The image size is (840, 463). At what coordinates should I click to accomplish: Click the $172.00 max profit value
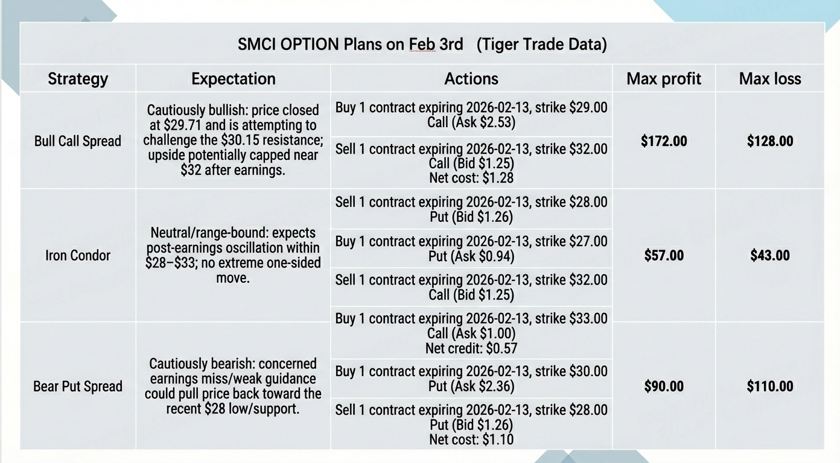664,141
